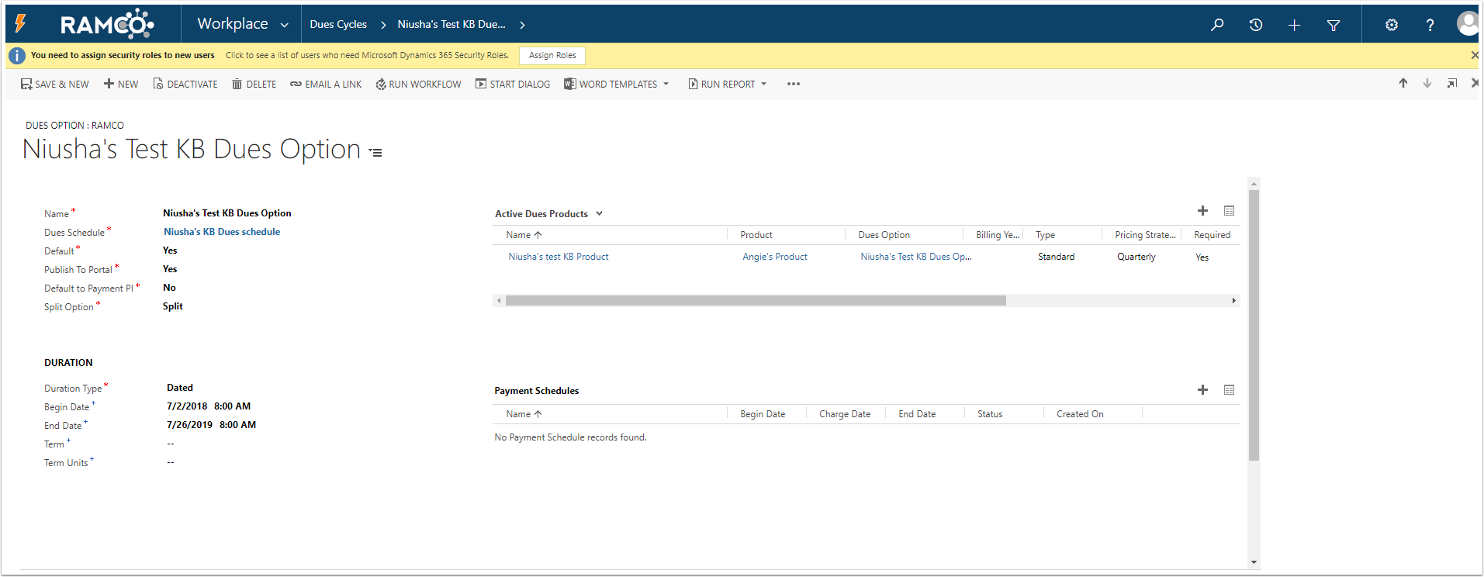Click Default to Payment Pl value No
This screenshot has height=577, width=1484.
169,288
